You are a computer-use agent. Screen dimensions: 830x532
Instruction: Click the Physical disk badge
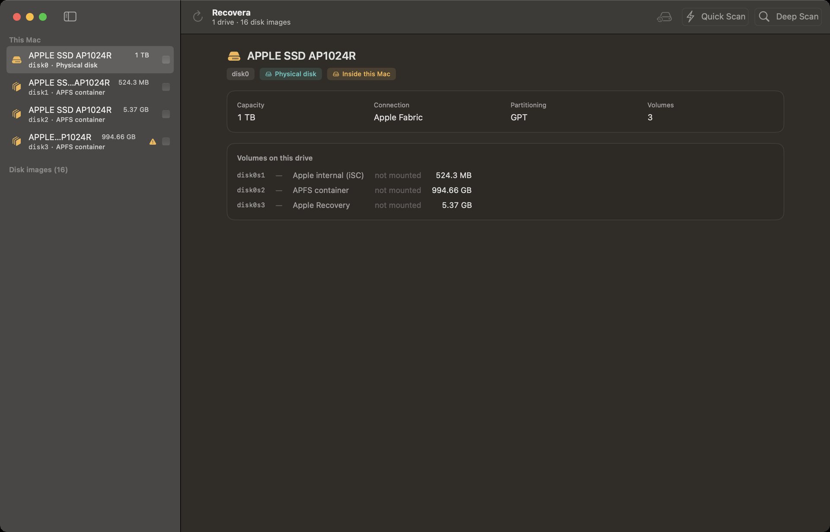point(290,74)
